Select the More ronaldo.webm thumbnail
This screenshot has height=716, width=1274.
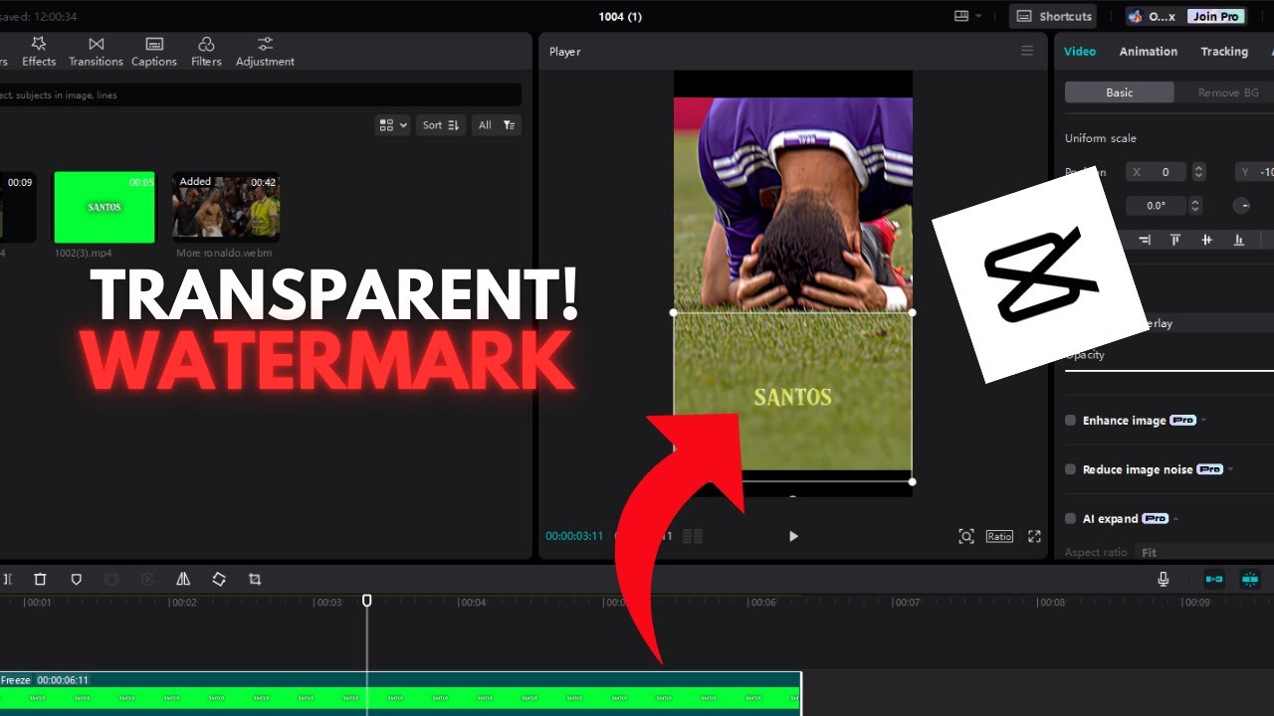point(226,207)
